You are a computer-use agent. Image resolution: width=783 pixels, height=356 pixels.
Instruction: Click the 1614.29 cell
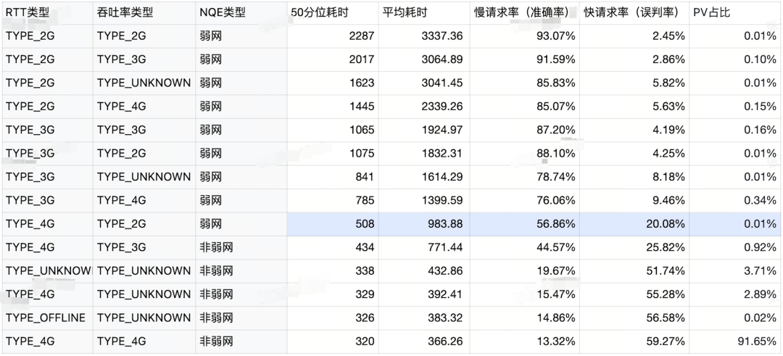tap(424, 177)
